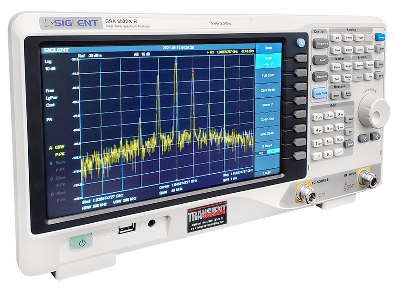Choose Zero Span from the menu
The height and width of the screenshot is (295, 394).
click(x=268, y=89)
